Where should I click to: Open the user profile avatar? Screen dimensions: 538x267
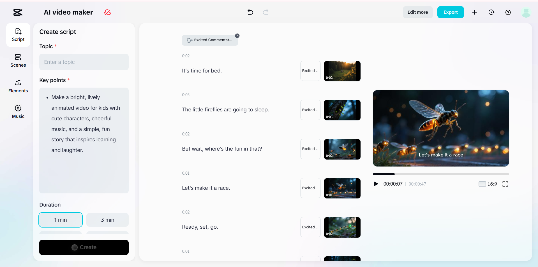[526, 12]
